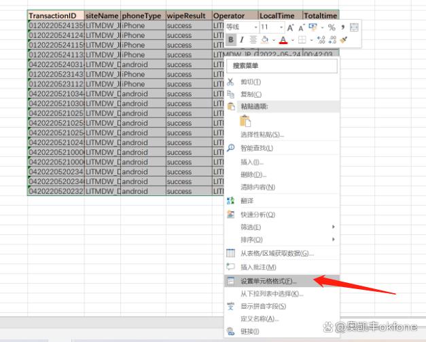This screenshot has width=426, height=342.
Task: Apply comma style from mini toolbar
Action: (x=343, y=27)
